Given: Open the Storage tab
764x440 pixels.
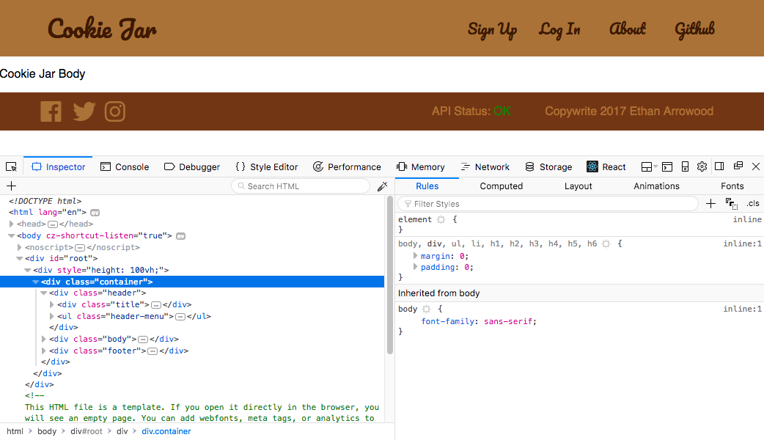Looking at the screenshot, I should [548, 166].
